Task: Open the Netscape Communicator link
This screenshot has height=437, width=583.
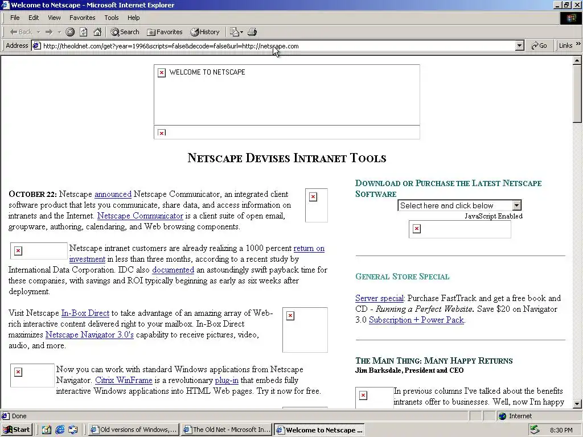Action: 140,216
